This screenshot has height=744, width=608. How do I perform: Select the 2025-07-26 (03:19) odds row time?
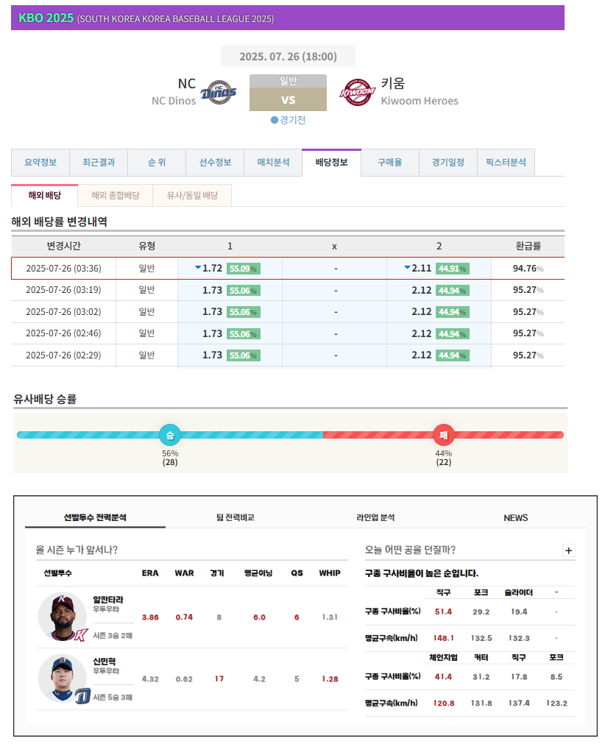pos(63,290)
